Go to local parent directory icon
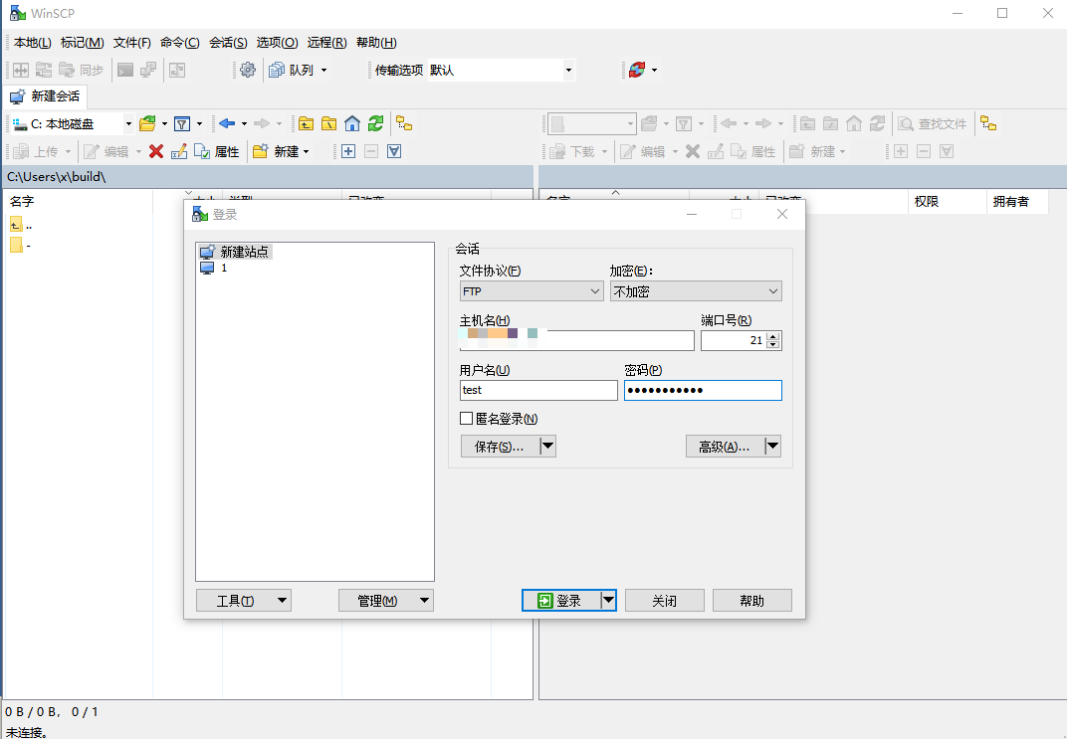 306,123
